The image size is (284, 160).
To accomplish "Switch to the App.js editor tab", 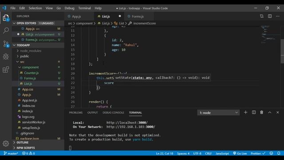I will (79, 16).
